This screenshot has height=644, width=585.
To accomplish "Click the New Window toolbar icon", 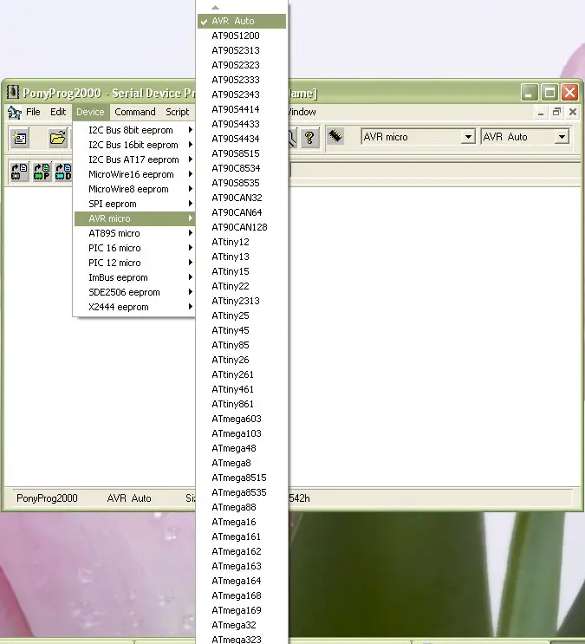I will [19, 138].
